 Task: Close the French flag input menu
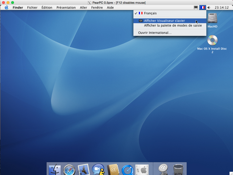[x=202, y=7]
